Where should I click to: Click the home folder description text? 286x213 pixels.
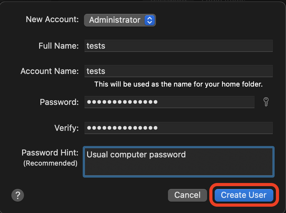(x=178, y=84)
